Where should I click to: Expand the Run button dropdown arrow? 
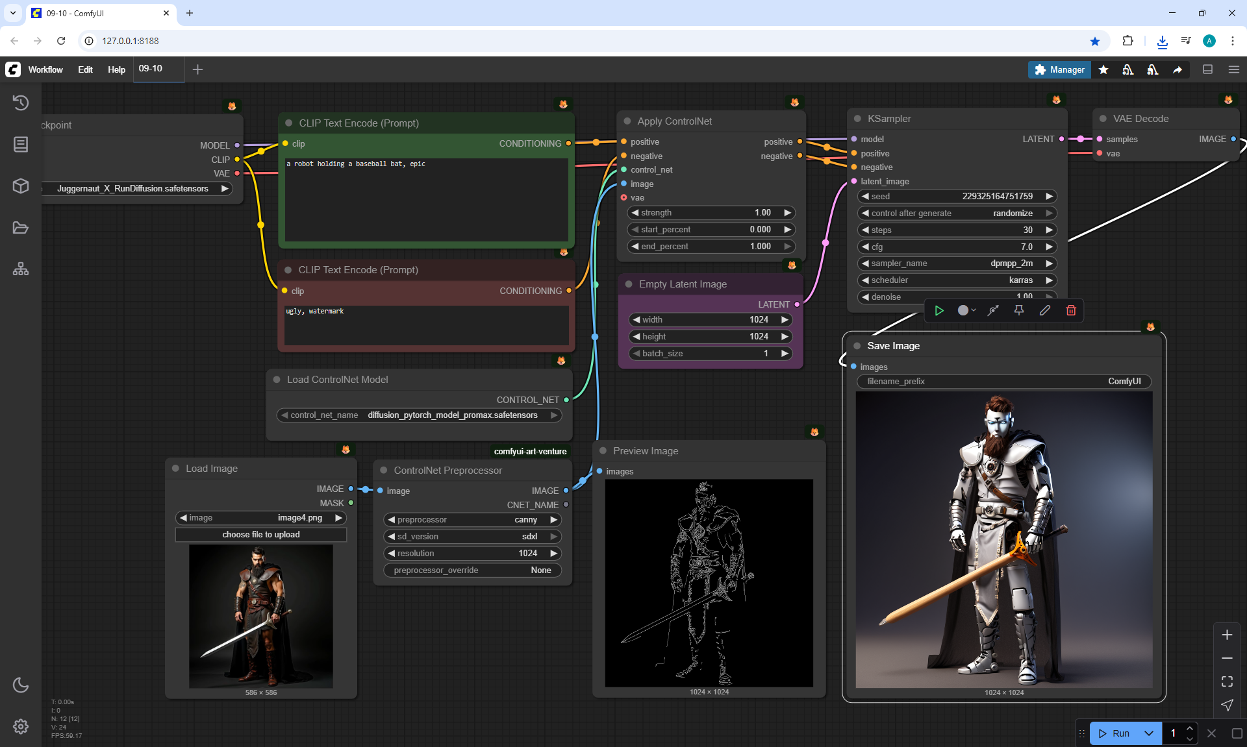pyautogui.click(x=1149, y=733)
